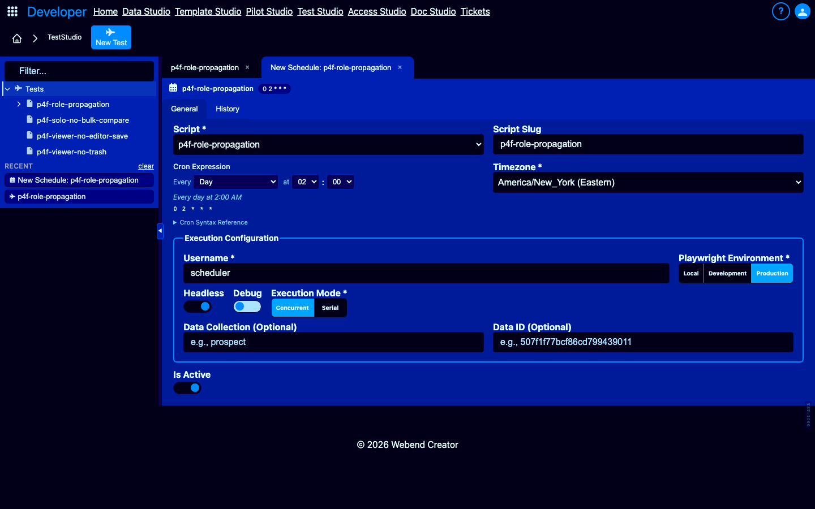Image resolution: width=815 pixels, height=509 pixels.
Task: Open Home in the top navigation
Action: coord(105,11)
